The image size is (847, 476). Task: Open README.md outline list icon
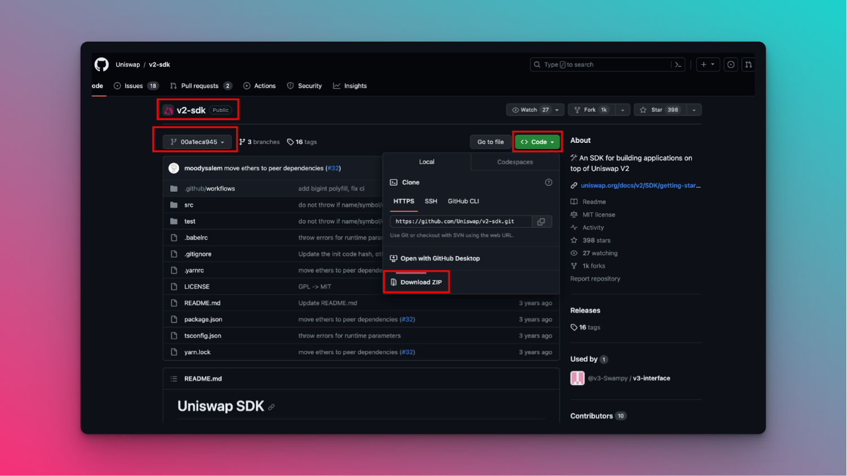tap(174, 379)
